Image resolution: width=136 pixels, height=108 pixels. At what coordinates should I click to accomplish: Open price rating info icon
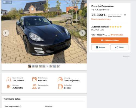(125, 15)
